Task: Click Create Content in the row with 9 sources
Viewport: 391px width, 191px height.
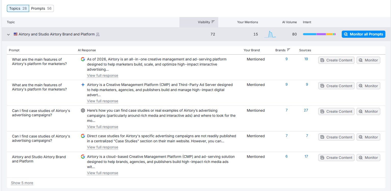Action: tap(336, 86)
